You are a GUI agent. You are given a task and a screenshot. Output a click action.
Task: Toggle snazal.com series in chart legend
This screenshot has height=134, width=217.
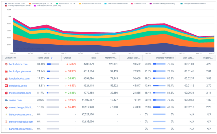click(138, 3)
